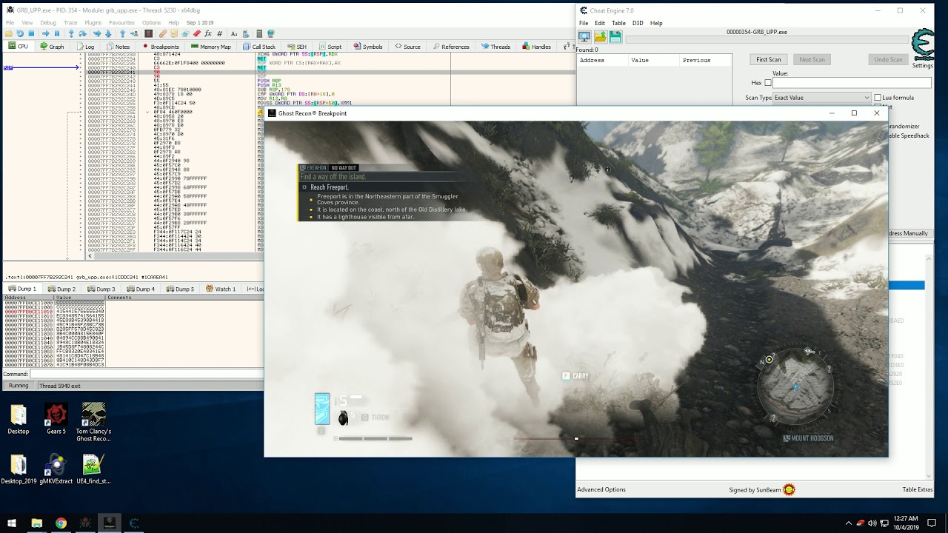Click the Next Scan button

click(x=812, y=59)
